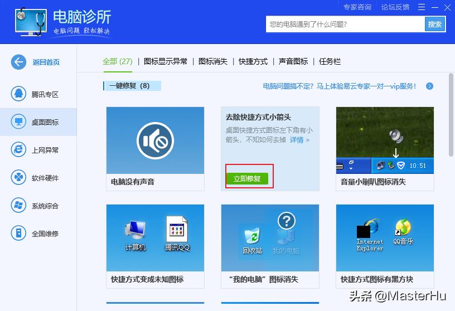
Task: Click the 上网异常 sidebar label
Action: (x=45, y=150)
